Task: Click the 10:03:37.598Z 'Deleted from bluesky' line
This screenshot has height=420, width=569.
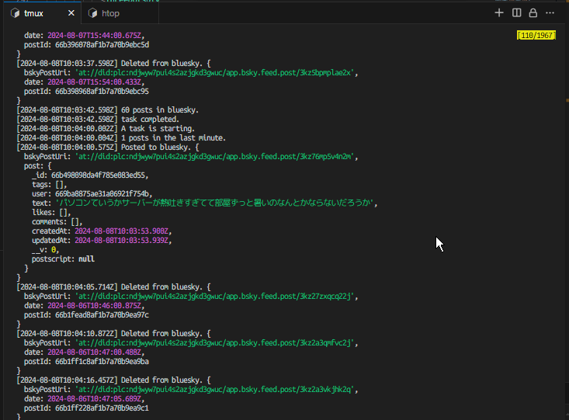Action: click(x=113, y=64)
